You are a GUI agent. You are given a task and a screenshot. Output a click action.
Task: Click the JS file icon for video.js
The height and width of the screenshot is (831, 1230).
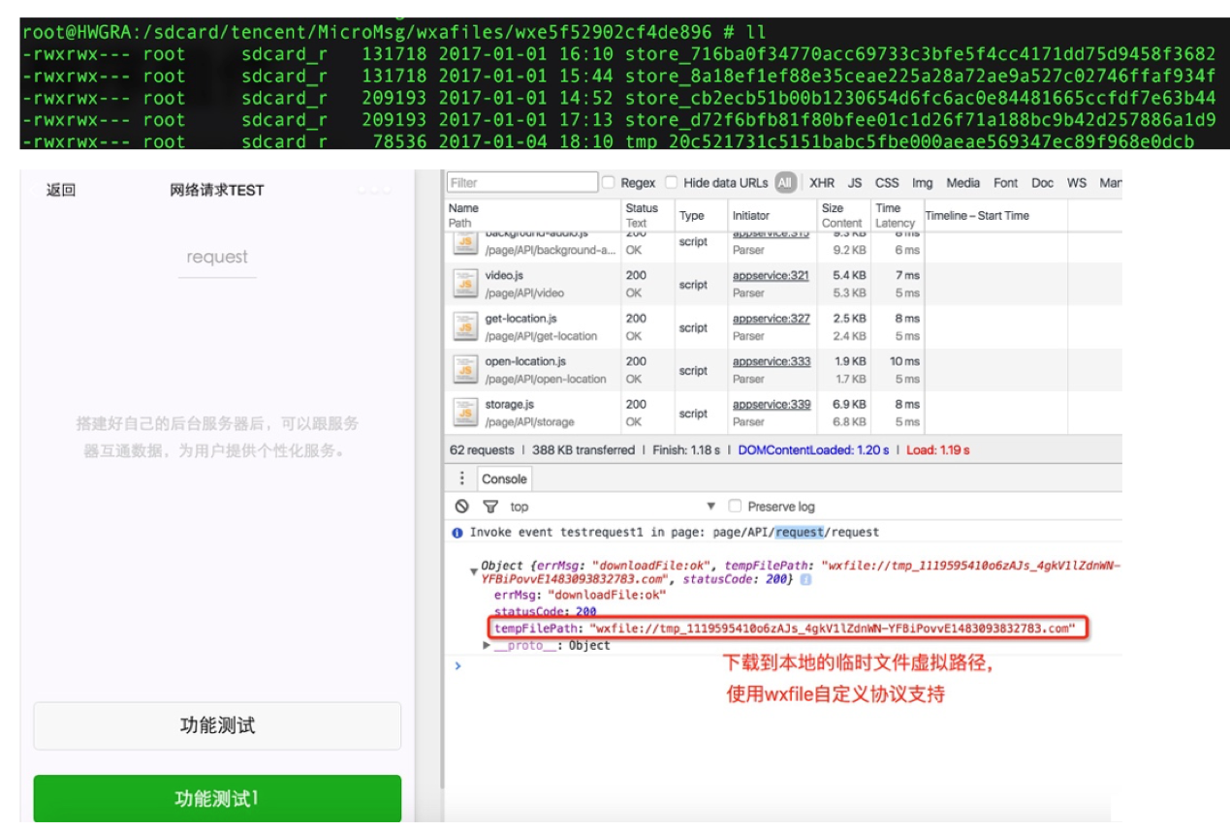coord(465,284)
